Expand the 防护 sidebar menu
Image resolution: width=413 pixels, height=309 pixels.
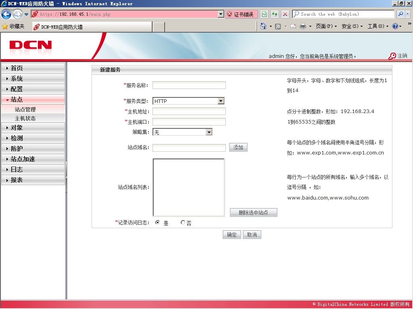click(x=33, y=149)
